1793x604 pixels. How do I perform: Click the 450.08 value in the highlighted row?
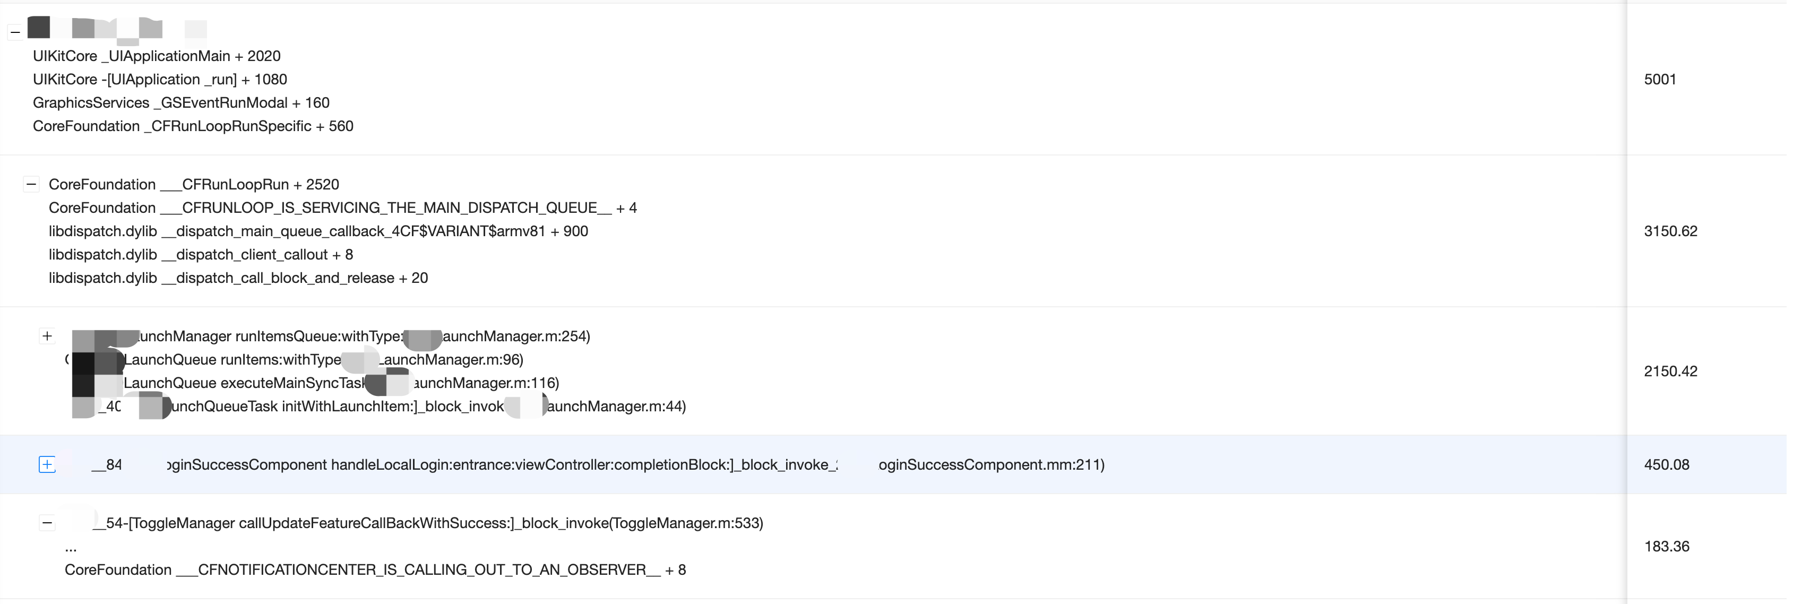(1666, 465)
